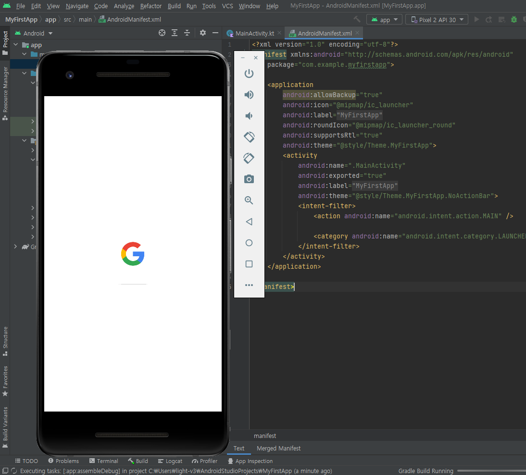This screenshot has height=475, width=526.
Task: Click Select Opened File target icon
Action: point(162,33)
